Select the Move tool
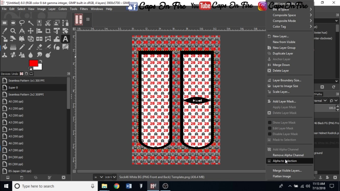 tap(31, 31)
